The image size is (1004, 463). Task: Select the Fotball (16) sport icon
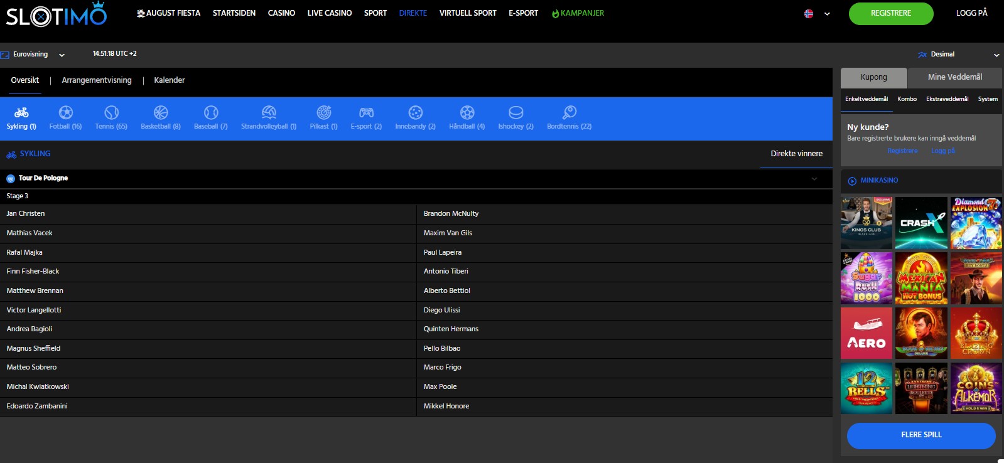65,118
